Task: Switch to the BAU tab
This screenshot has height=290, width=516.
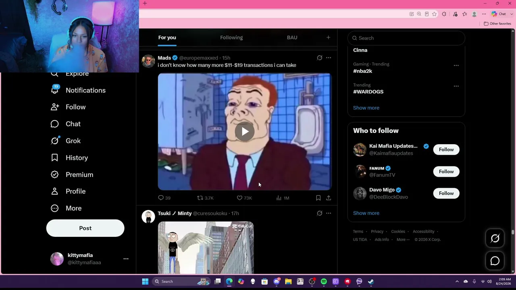Action: [x=292, y=37]
